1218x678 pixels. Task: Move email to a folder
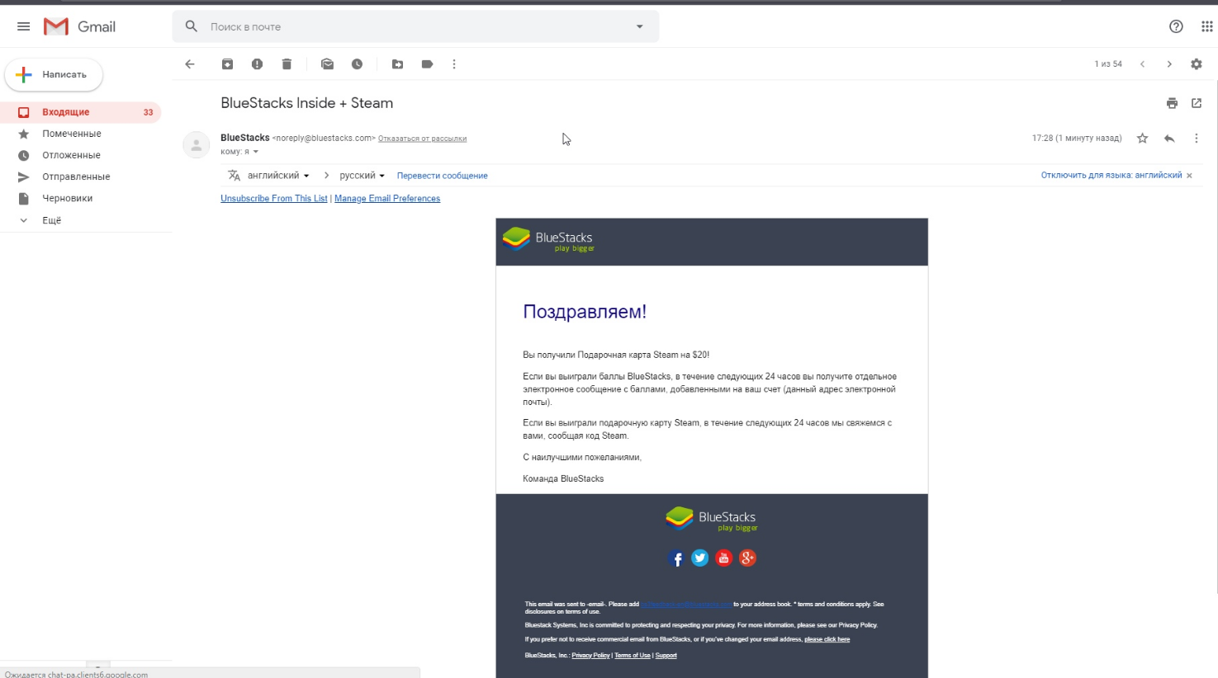(x=397, y=64)
